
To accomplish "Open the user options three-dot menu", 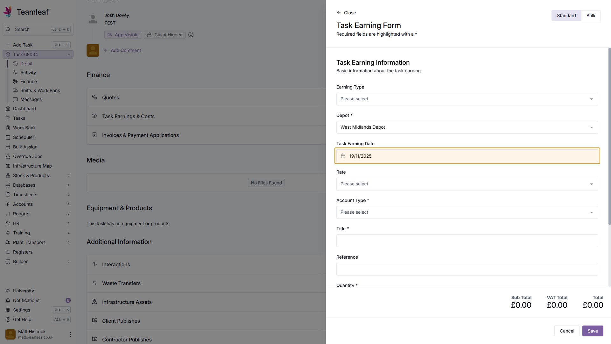I will (70, 334).
